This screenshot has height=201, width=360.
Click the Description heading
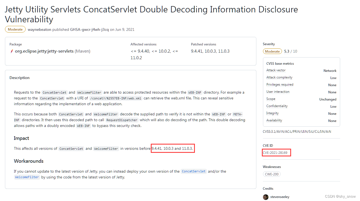point(20,78)
